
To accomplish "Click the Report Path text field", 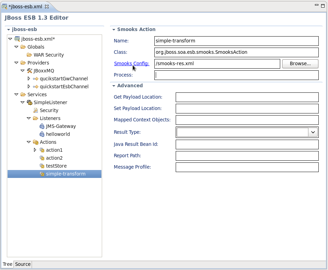I will (x=247, y=156).
